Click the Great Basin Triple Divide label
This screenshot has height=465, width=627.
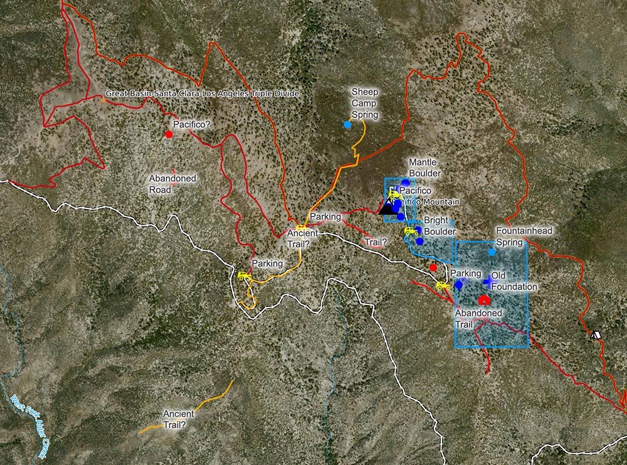point(202,94)
